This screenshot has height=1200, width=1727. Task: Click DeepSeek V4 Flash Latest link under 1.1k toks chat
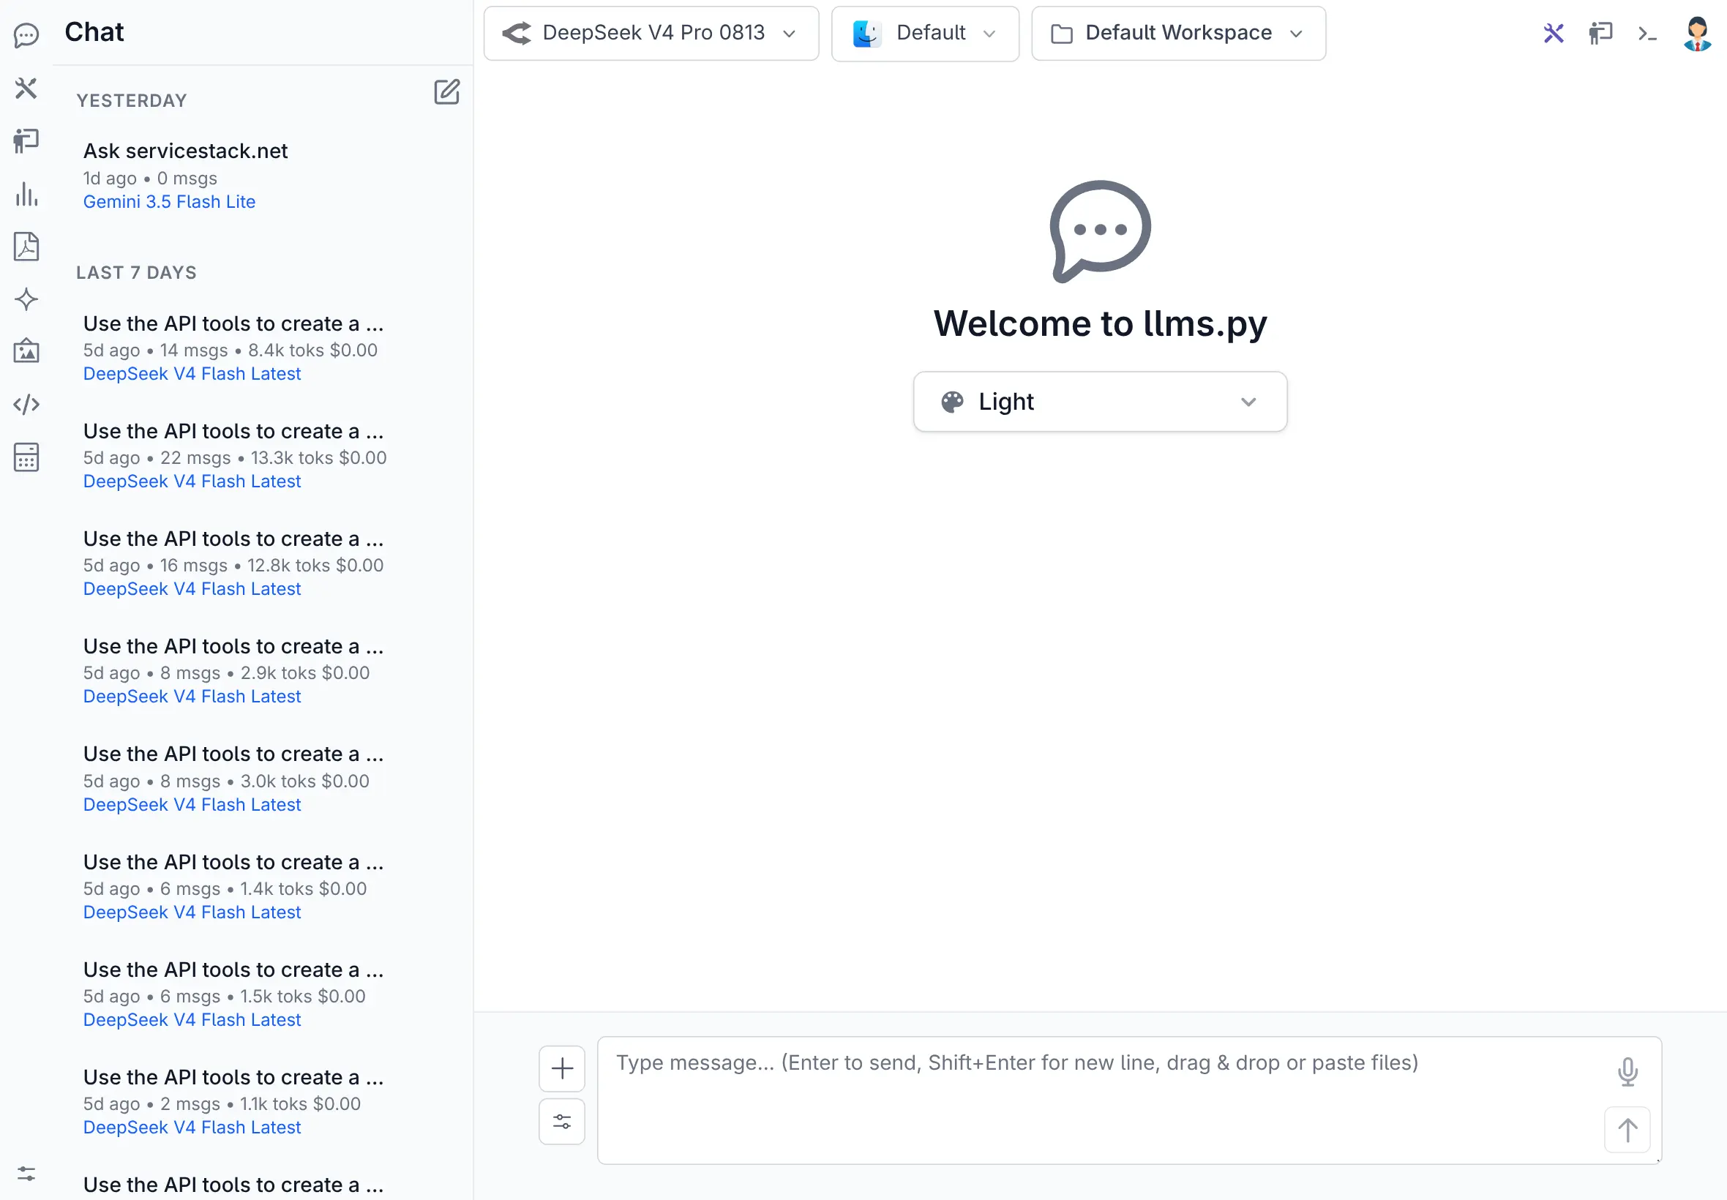(192, 1127)
